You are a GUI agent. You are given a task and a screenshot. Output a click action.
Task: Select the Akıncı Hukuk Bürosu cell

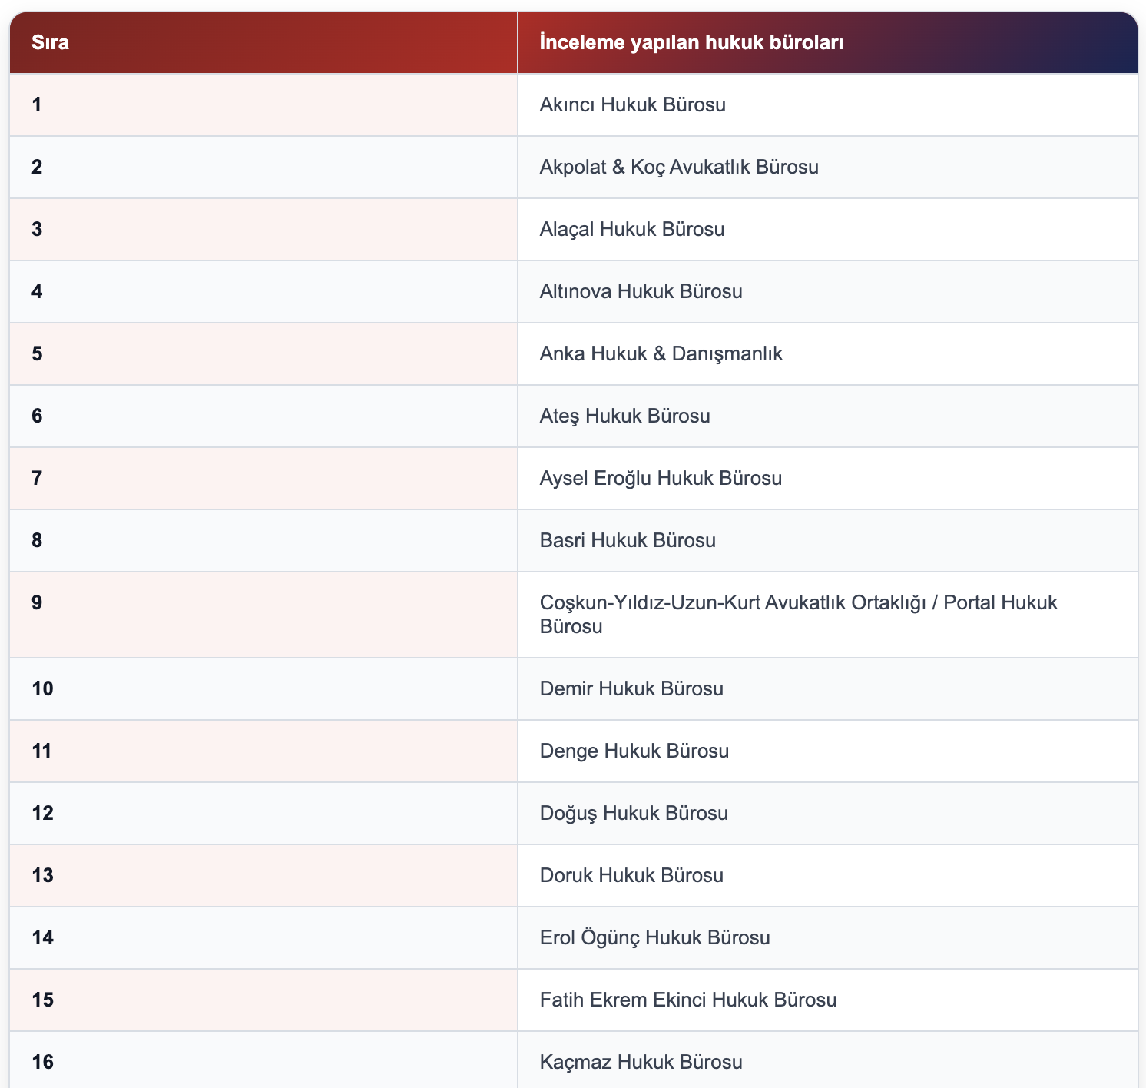click(x=828, y=104)
